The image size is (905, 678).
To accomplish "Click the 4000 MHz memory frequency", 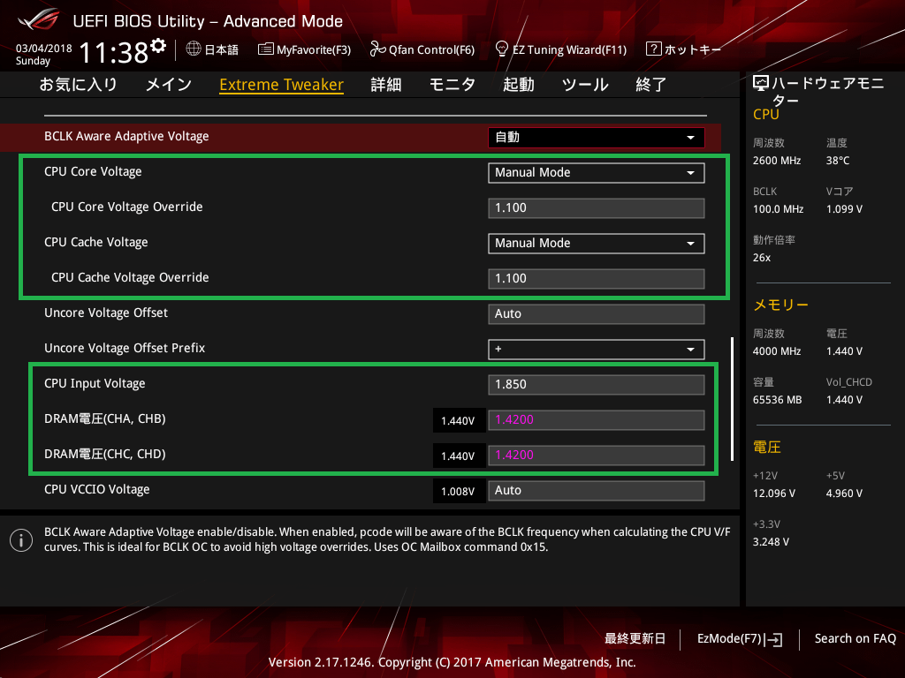I will point(777,351).
